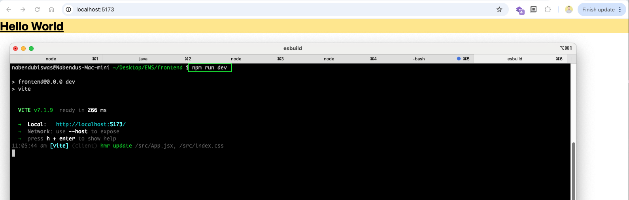This screenshot has width=629, height=200.
Task: Close the esbuild terminal window
Action: pos(15,49)
